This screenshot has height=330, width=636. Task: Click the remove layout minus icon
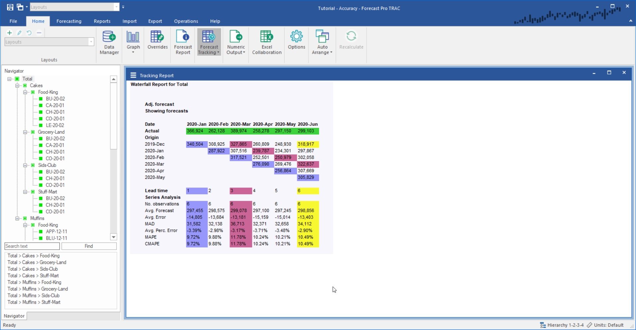[x=39, y=33]
